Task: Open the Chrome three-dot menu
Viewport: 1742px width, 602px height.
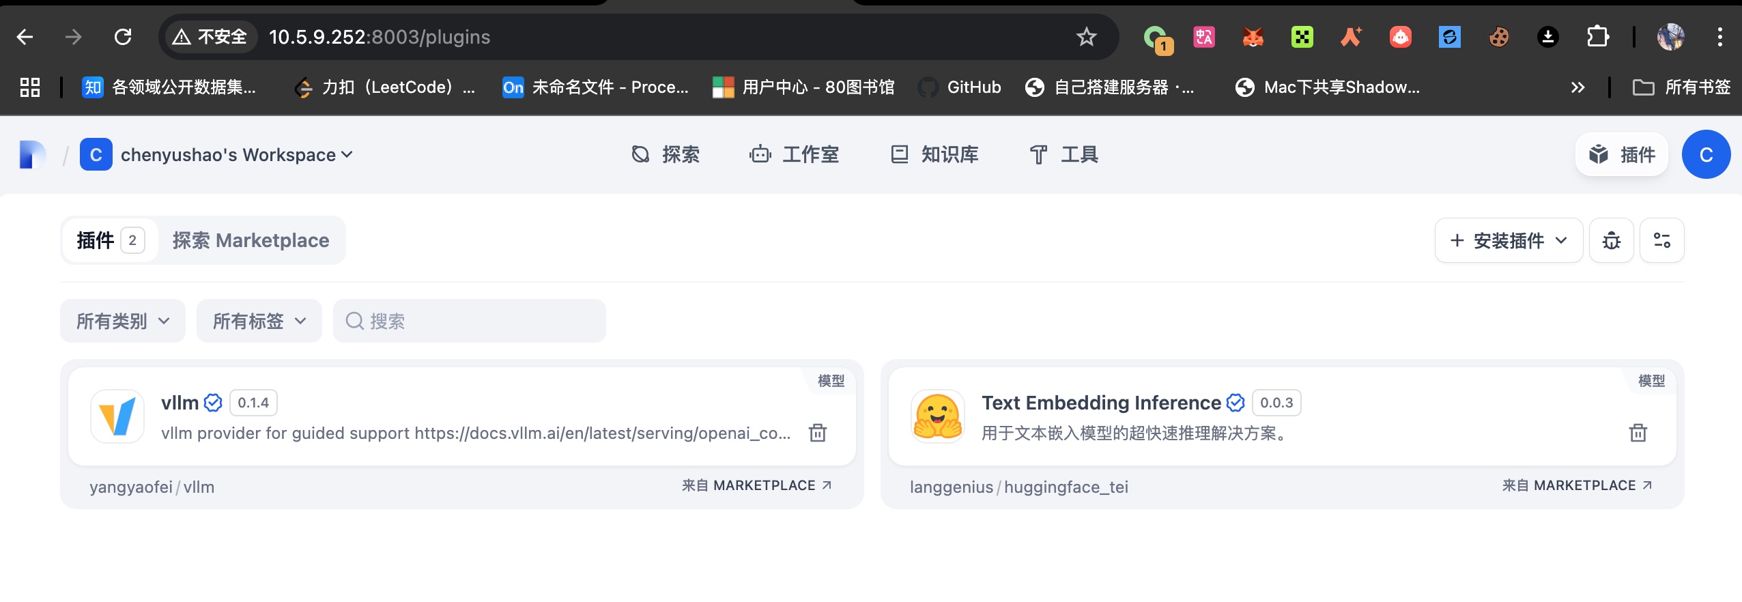Action: pos(1719,37)
